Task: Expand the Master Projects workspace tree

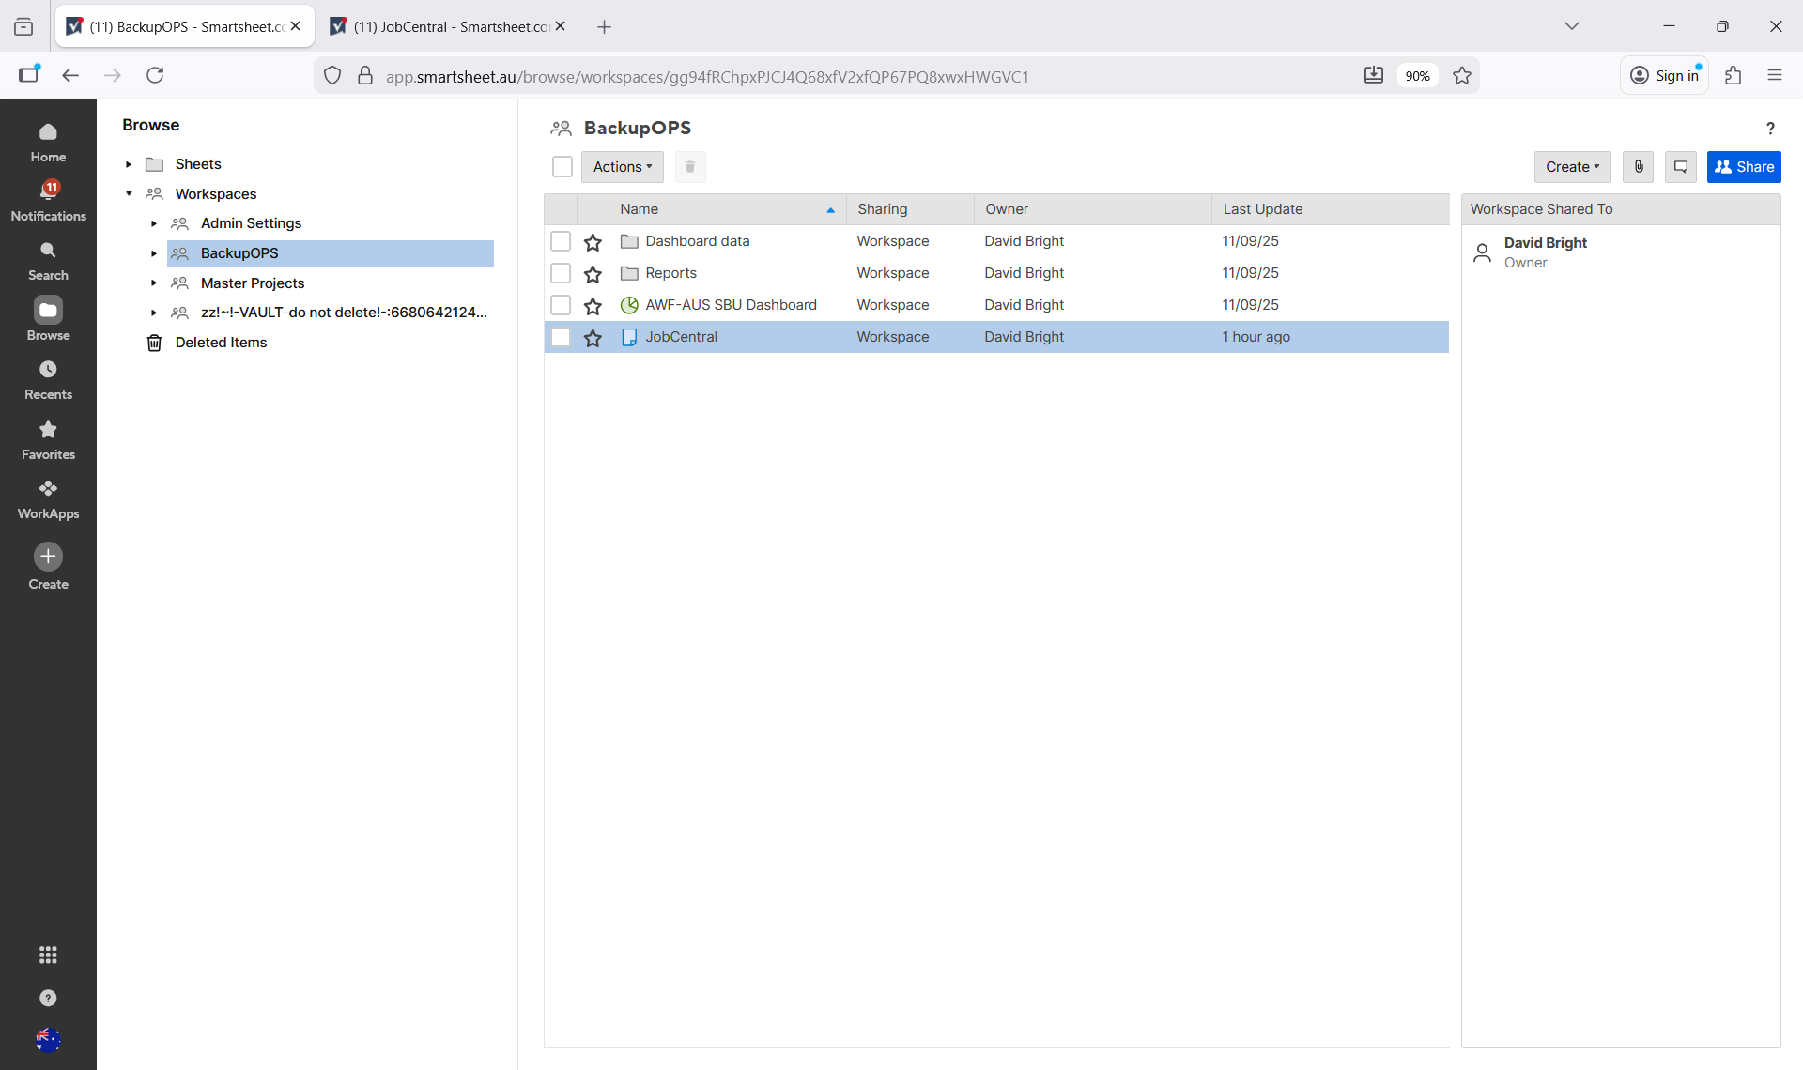Action: coord(154,283)
